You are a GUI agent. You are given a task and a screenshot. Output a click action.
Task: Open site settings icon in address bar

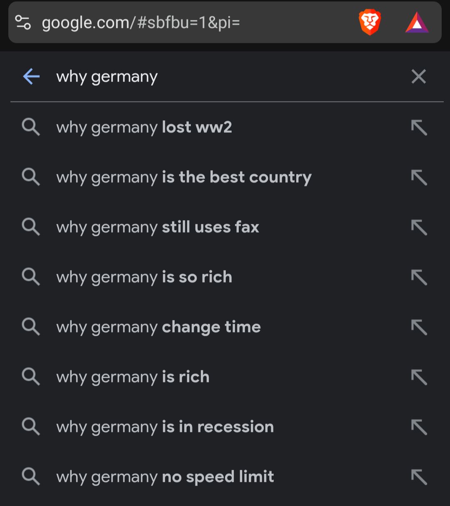(23, 22)
